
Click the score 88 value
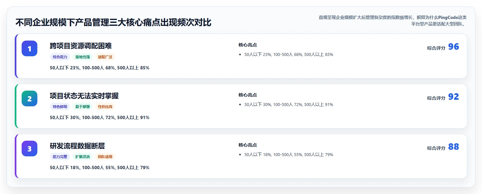click(x=453, y=147)
